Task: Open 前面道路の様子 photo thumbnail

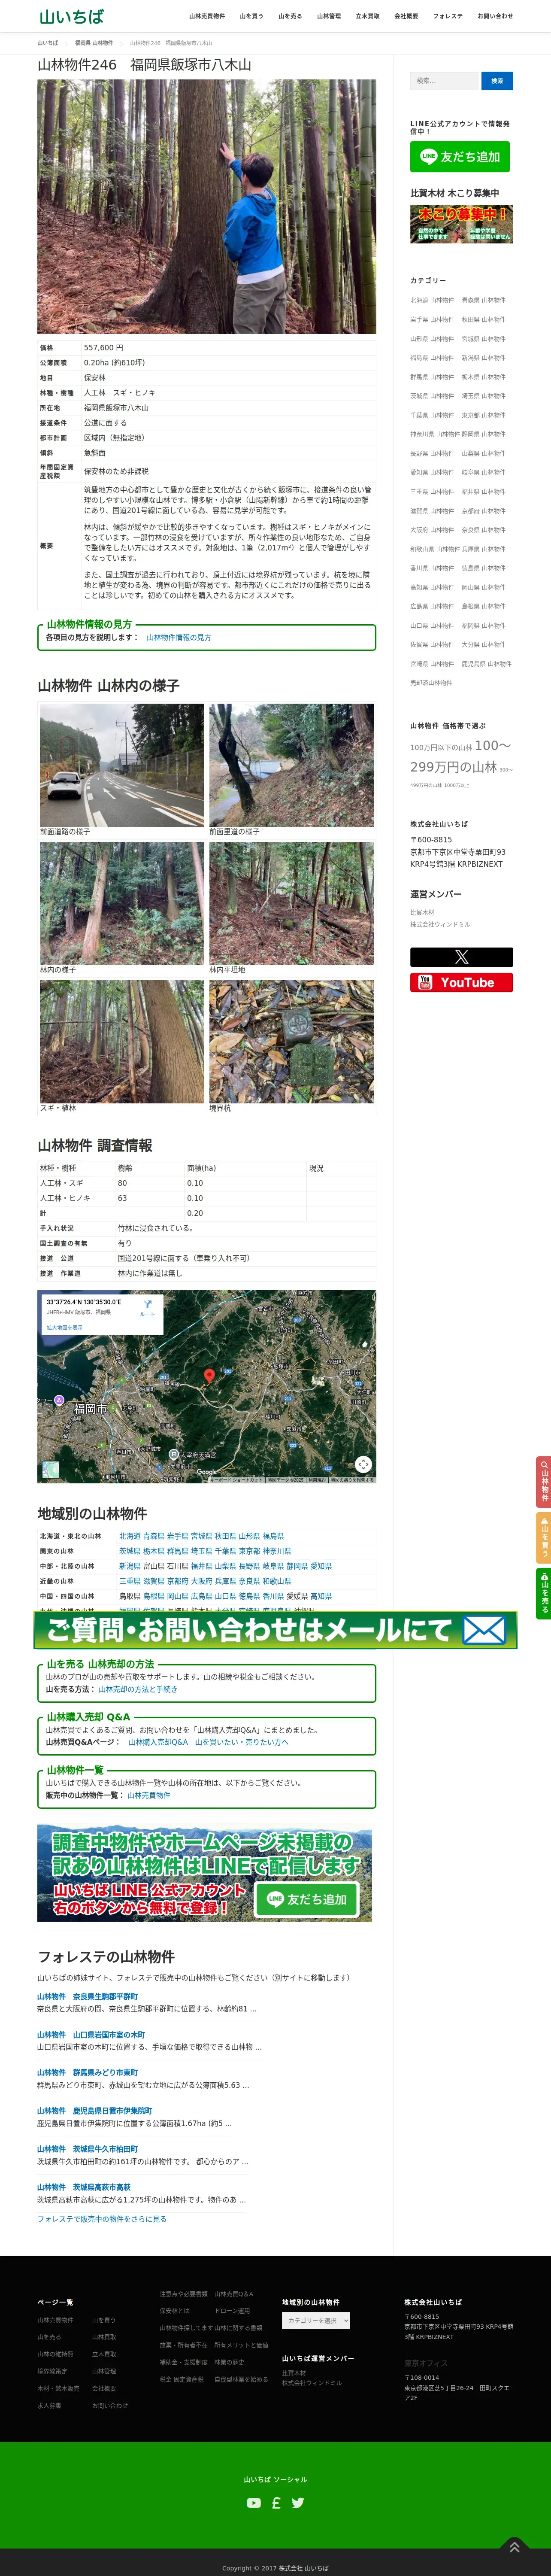Action: pos(122,765)
